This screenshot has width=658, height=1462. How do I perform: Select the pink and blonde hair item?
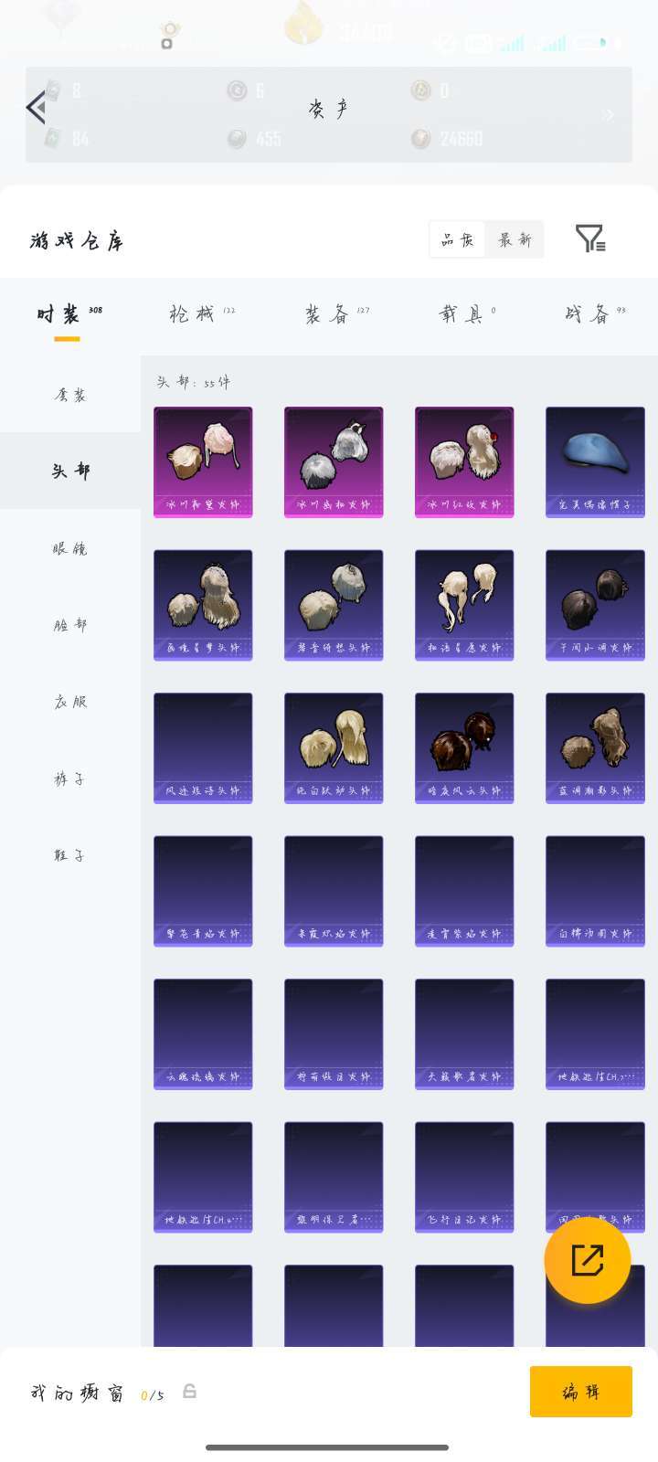tap(203, 462)
